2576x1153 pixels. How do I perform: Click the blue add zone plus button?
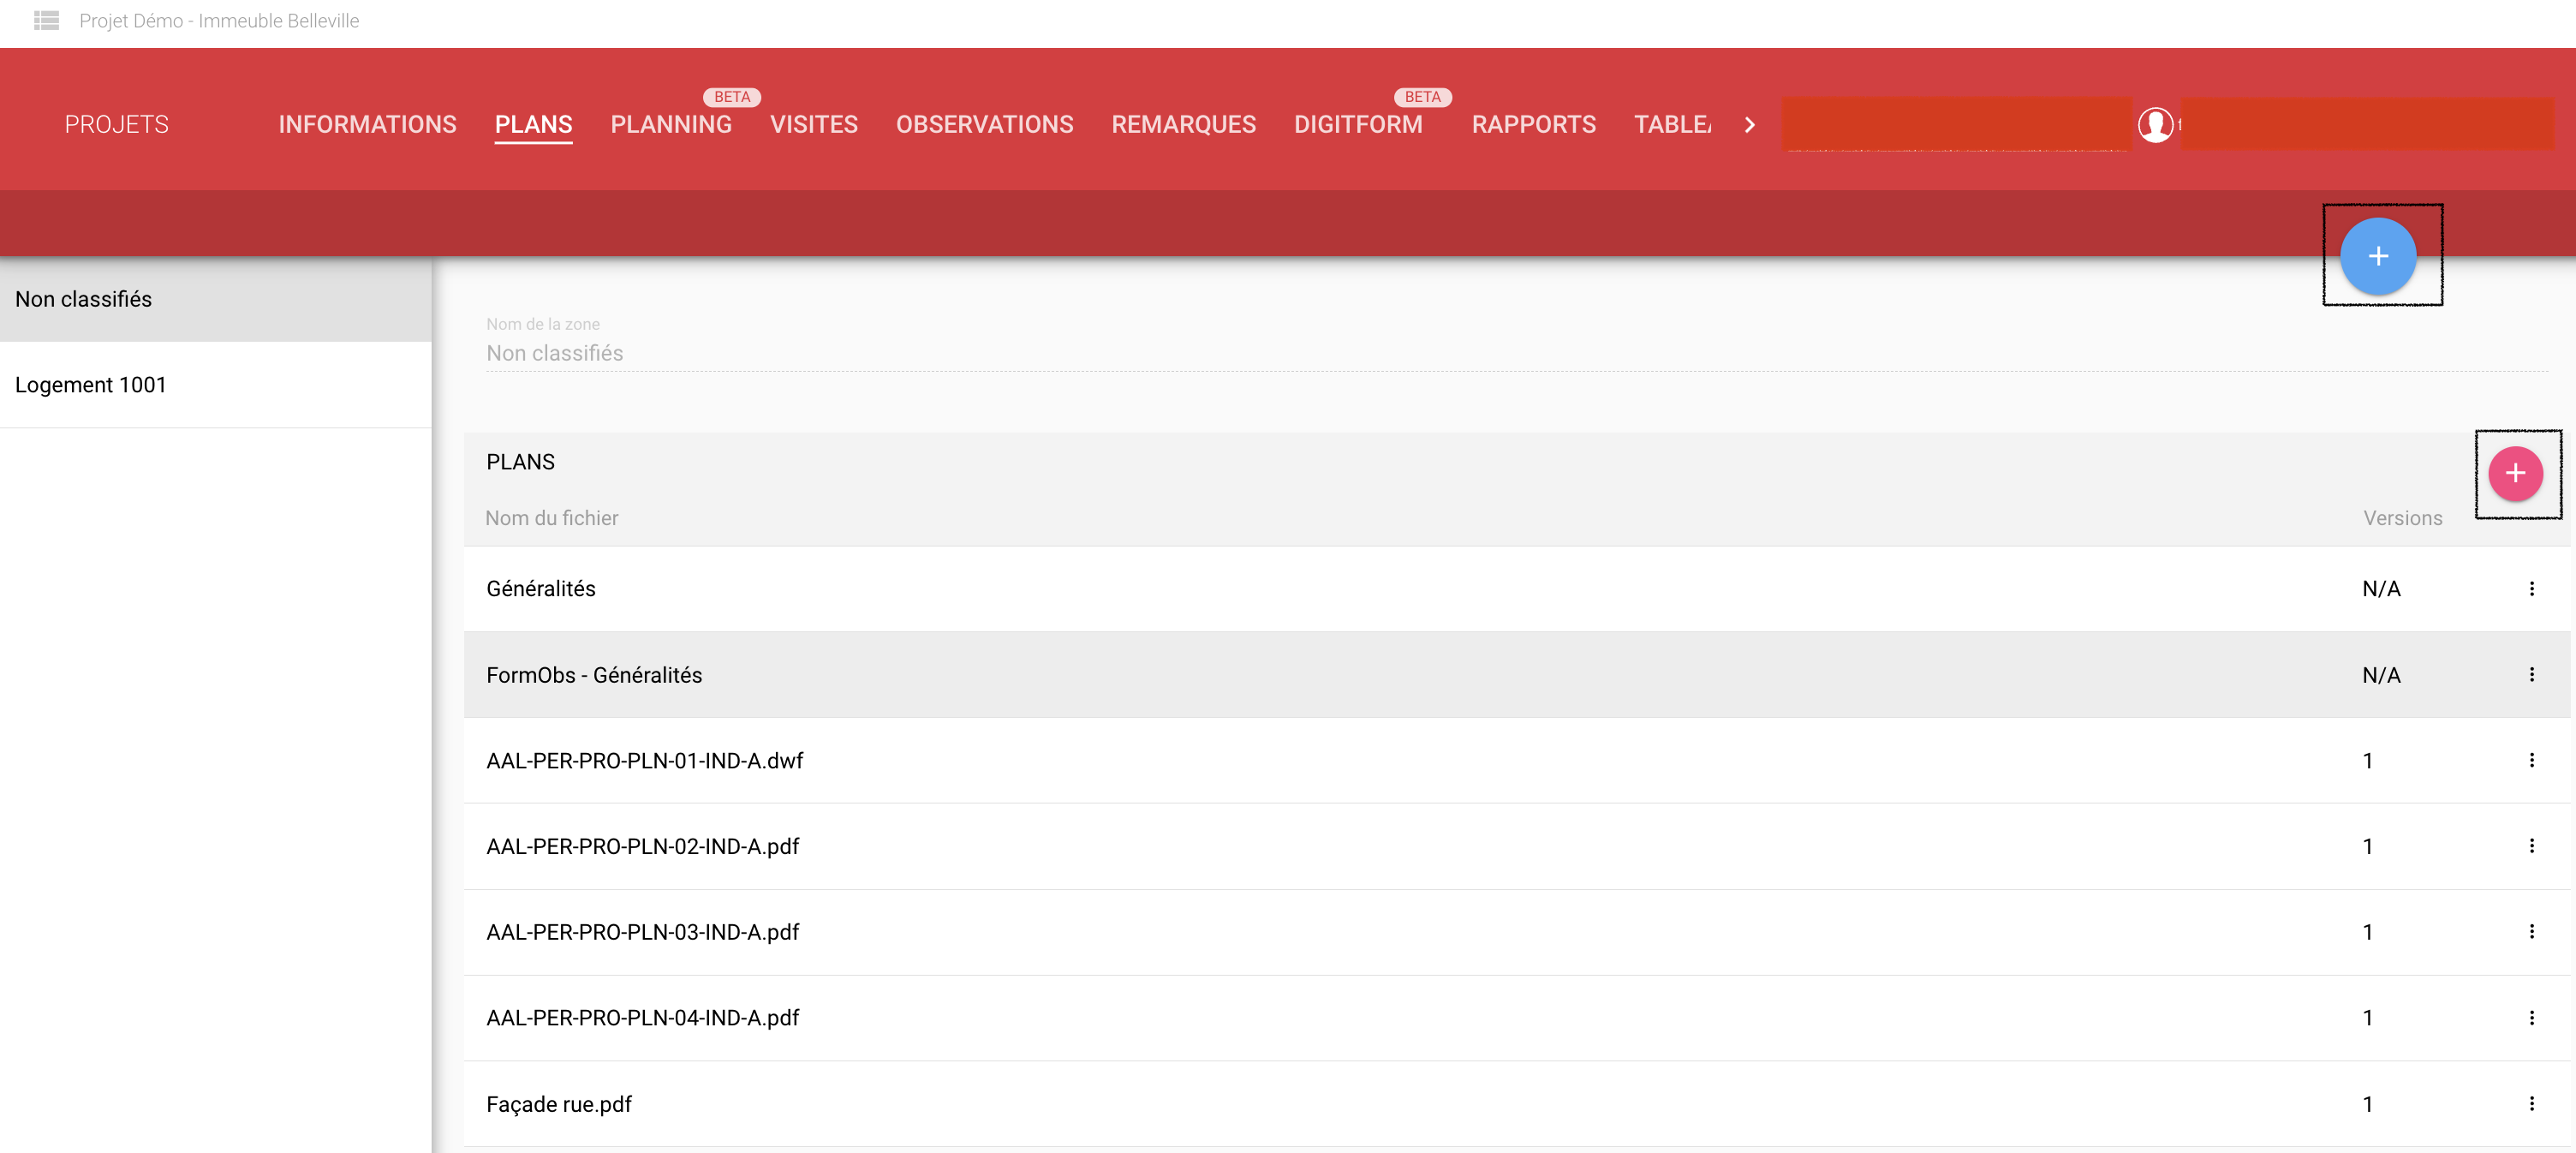coord(2377,256)
